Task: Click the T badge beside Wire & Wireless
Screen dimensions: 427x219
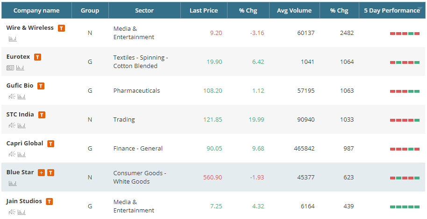Action: coord(61,28)
